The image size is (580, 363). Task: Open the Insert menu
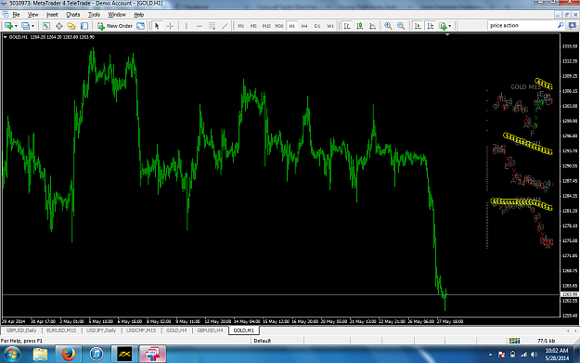click(x=52, y=15)
